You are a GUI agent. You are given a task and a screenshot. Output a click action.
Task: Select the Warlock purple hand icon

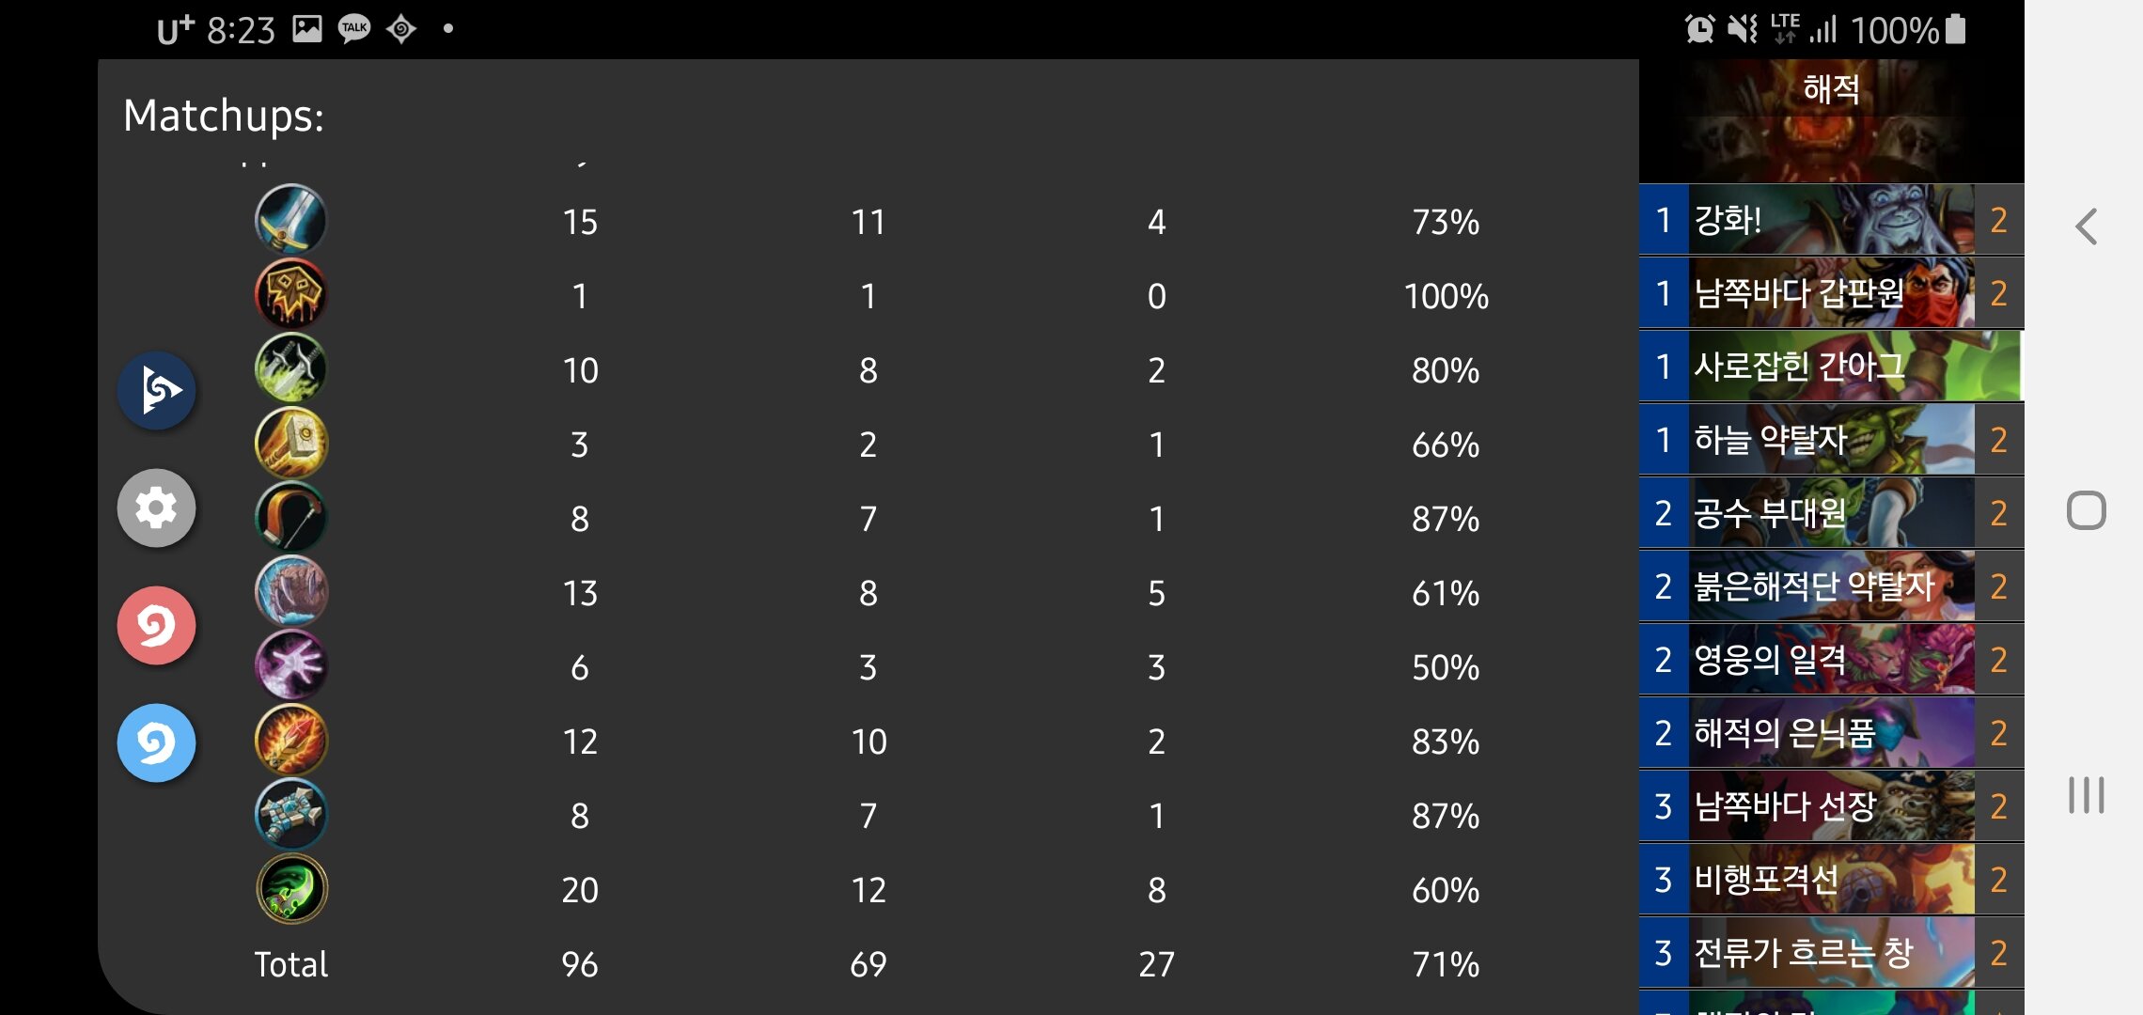290,666
